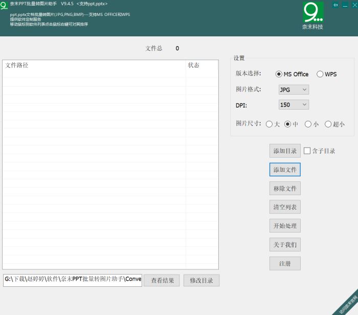Screen dimensions: 358x315
Task: Open the 图片格式 JPG dropdown
Action: tap(294, 90)
